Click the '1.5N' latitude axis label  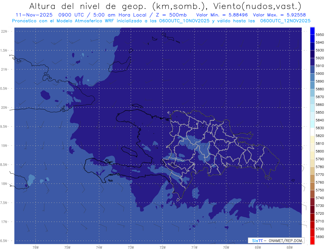click(4, 50)
